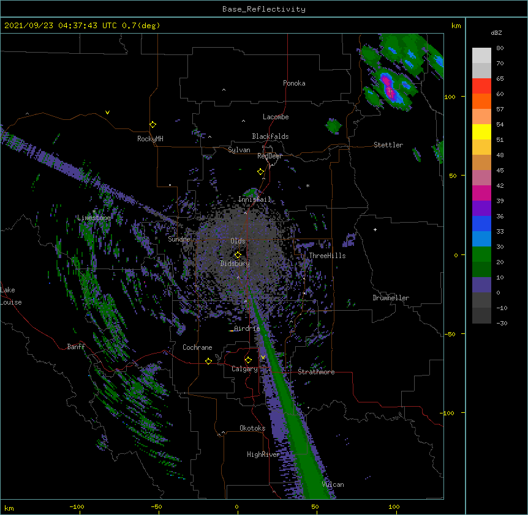Select the purple 36-39 dBZ legend swatch
Screen dimensions: 528x515
click(481, 209)
